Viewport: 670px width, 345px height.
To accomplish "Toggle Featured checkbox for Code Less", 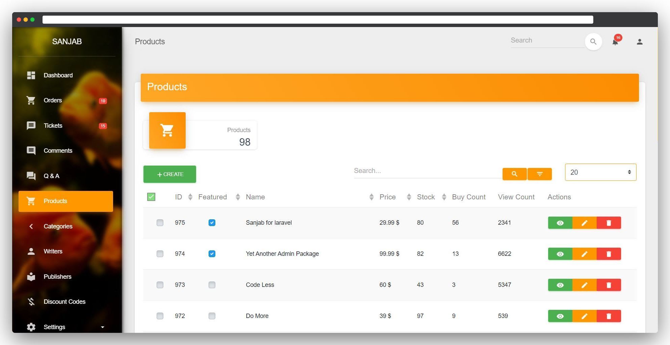I will [x=212, y=285].
